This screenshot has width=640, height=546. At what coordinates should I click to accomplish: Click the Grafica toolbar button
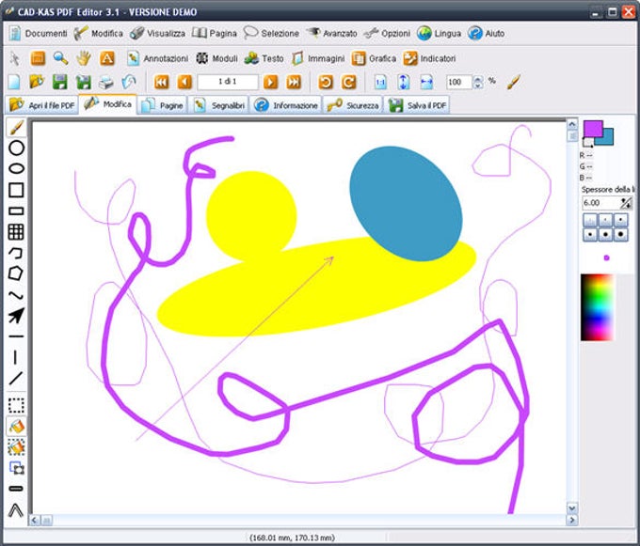374,58
